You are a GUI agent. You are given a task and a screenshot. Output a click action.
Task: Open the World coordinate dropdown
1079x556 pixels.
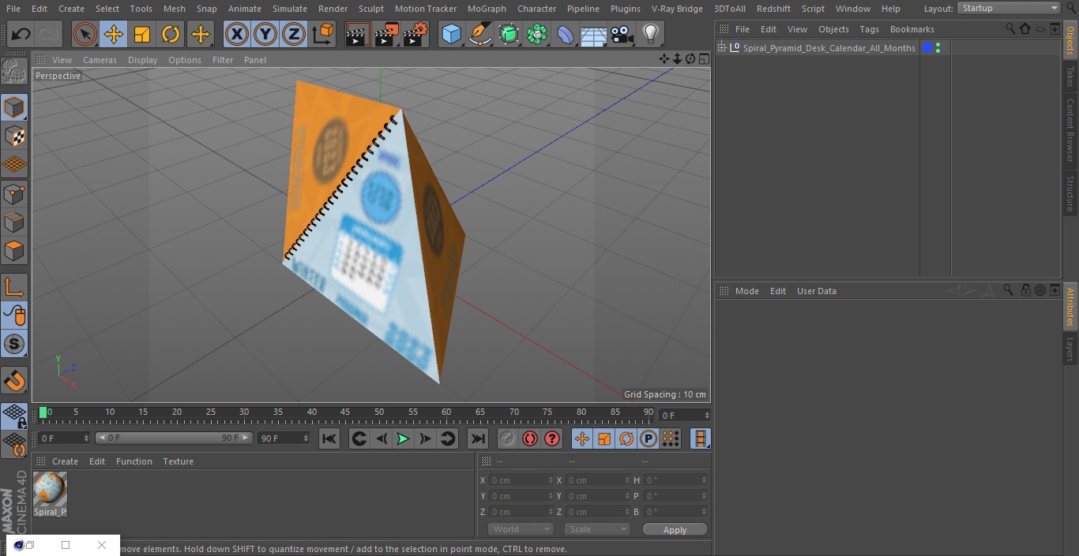tap(521, 529)
